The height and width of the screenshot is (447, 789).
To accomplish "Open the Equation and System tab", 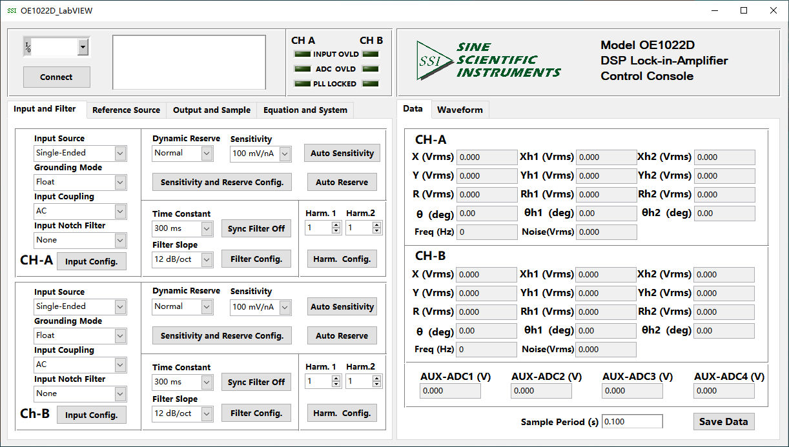I will pos(305,110).
